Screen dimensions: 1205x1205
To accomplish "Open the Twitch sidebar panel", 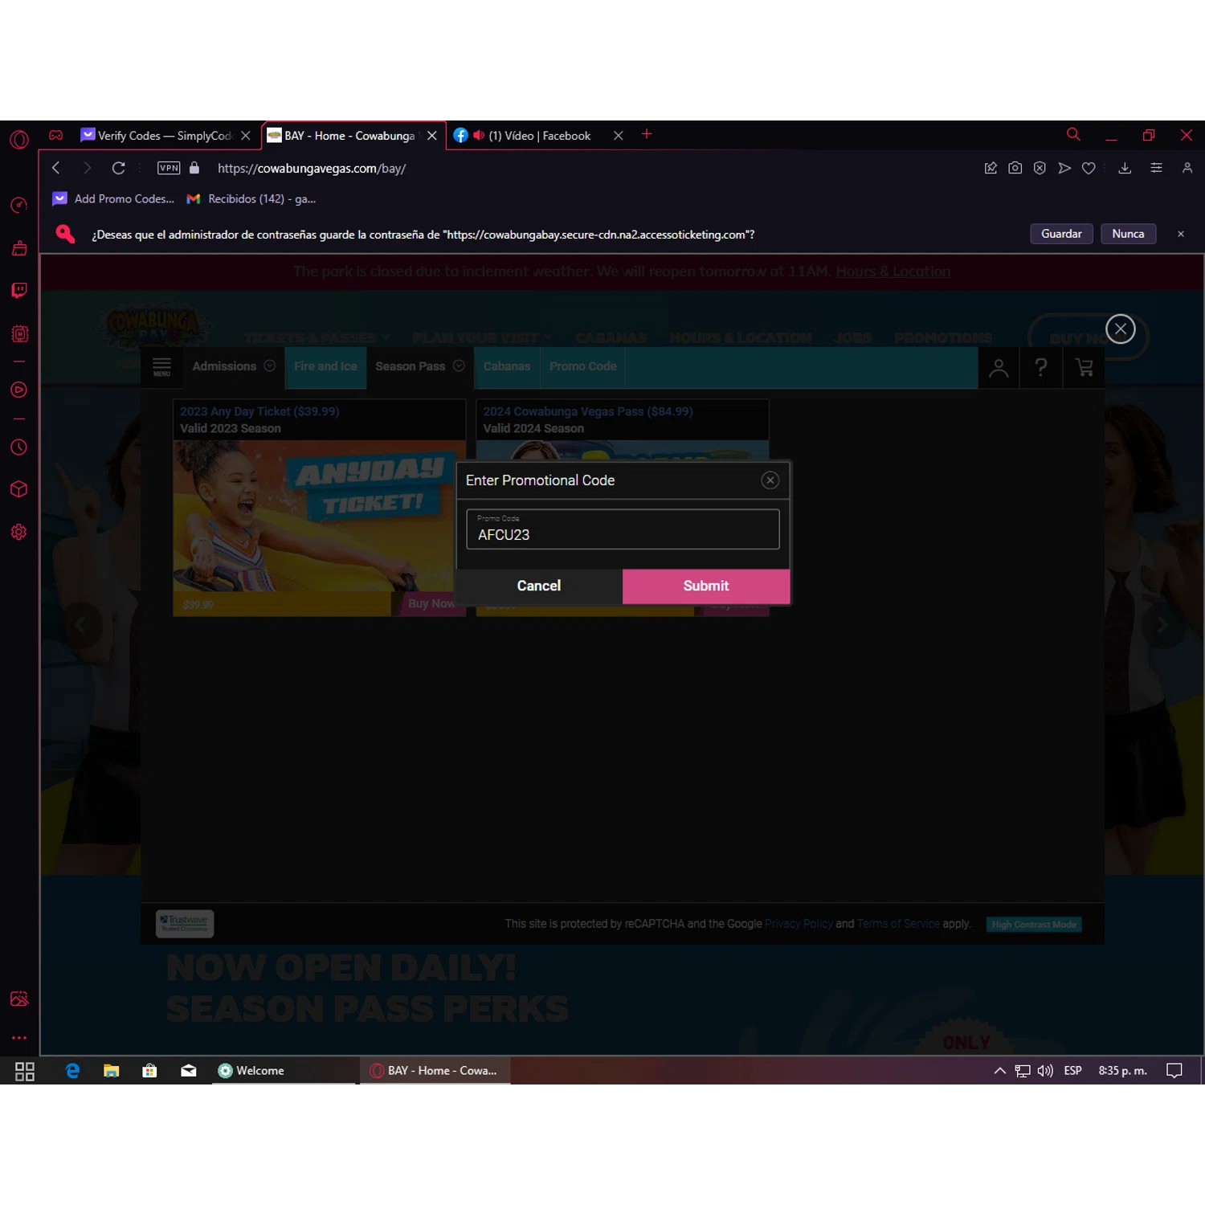I will (x=19, y=290).
